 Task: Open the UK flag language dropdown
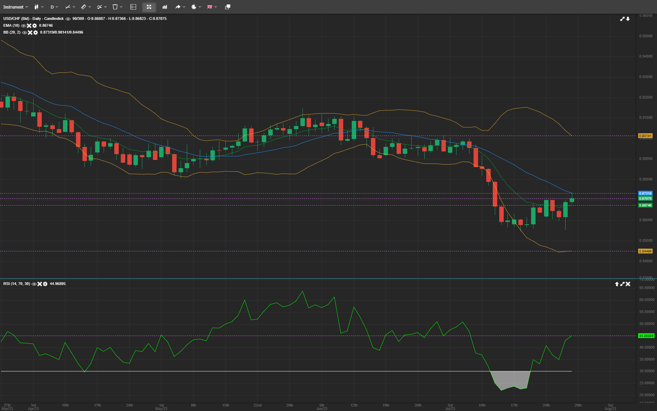coord(210,7)
